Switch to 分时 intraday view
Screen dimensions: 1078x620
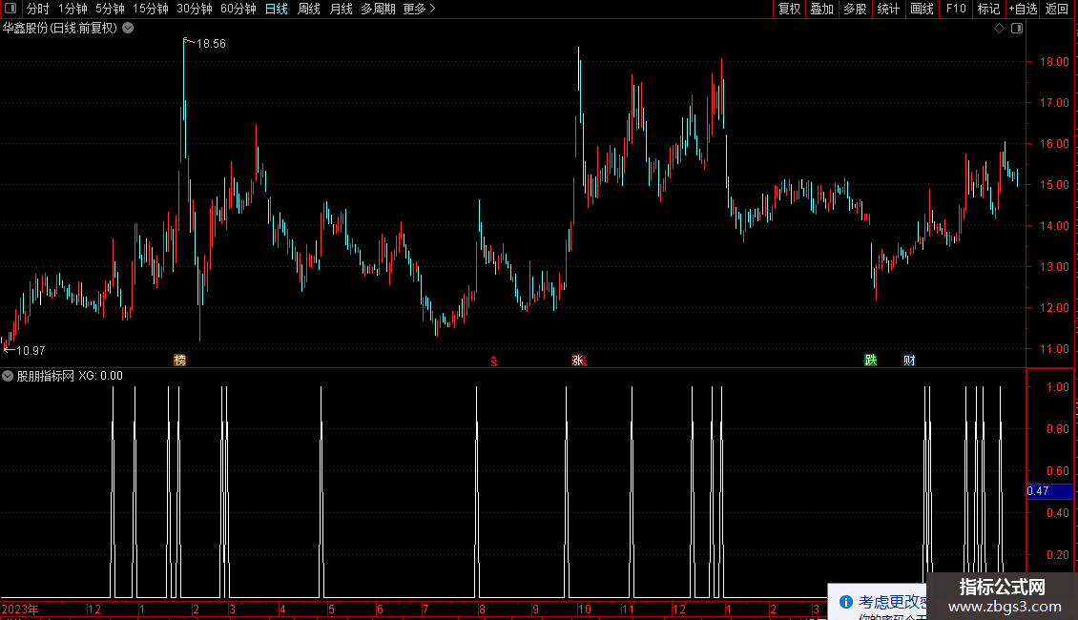[38, 9]
